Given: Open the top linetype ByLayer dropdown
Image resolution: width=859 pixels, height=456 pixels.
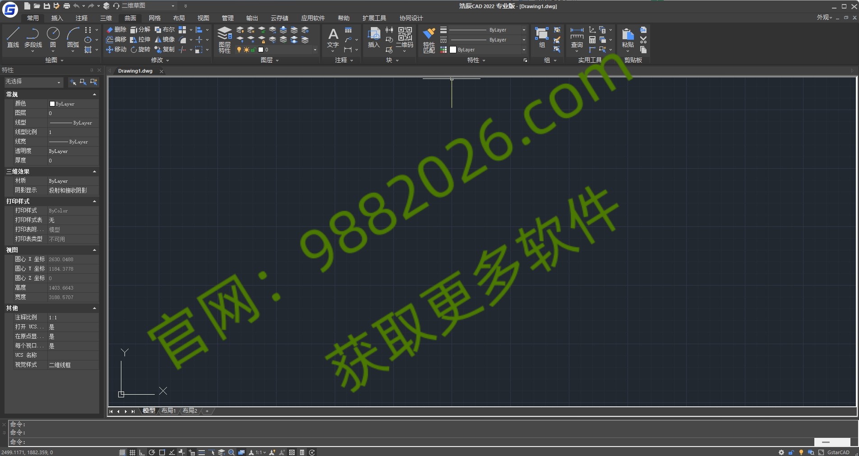Looking at the screenshot, I should coord(488,30).
